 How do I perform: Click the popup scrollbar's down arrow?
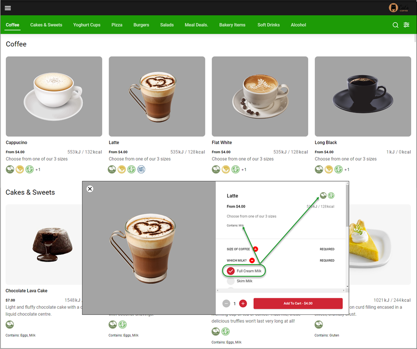tap(347, 287)
